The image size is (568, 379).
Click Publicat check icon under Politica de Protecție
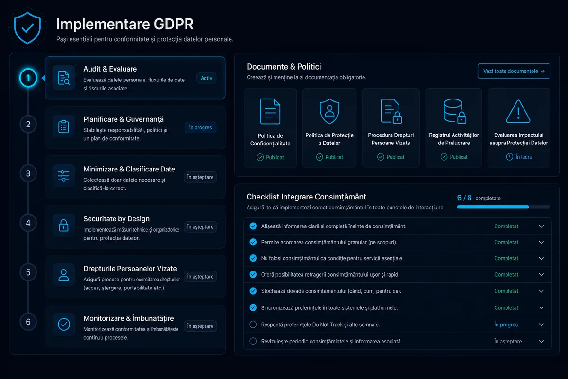click(x=319, y=157)
